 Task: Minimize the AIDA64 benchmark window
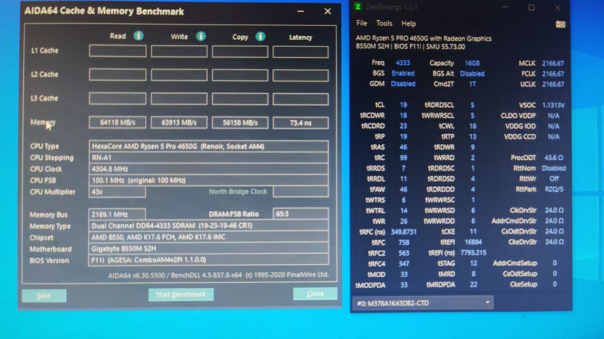click(301, 11)
